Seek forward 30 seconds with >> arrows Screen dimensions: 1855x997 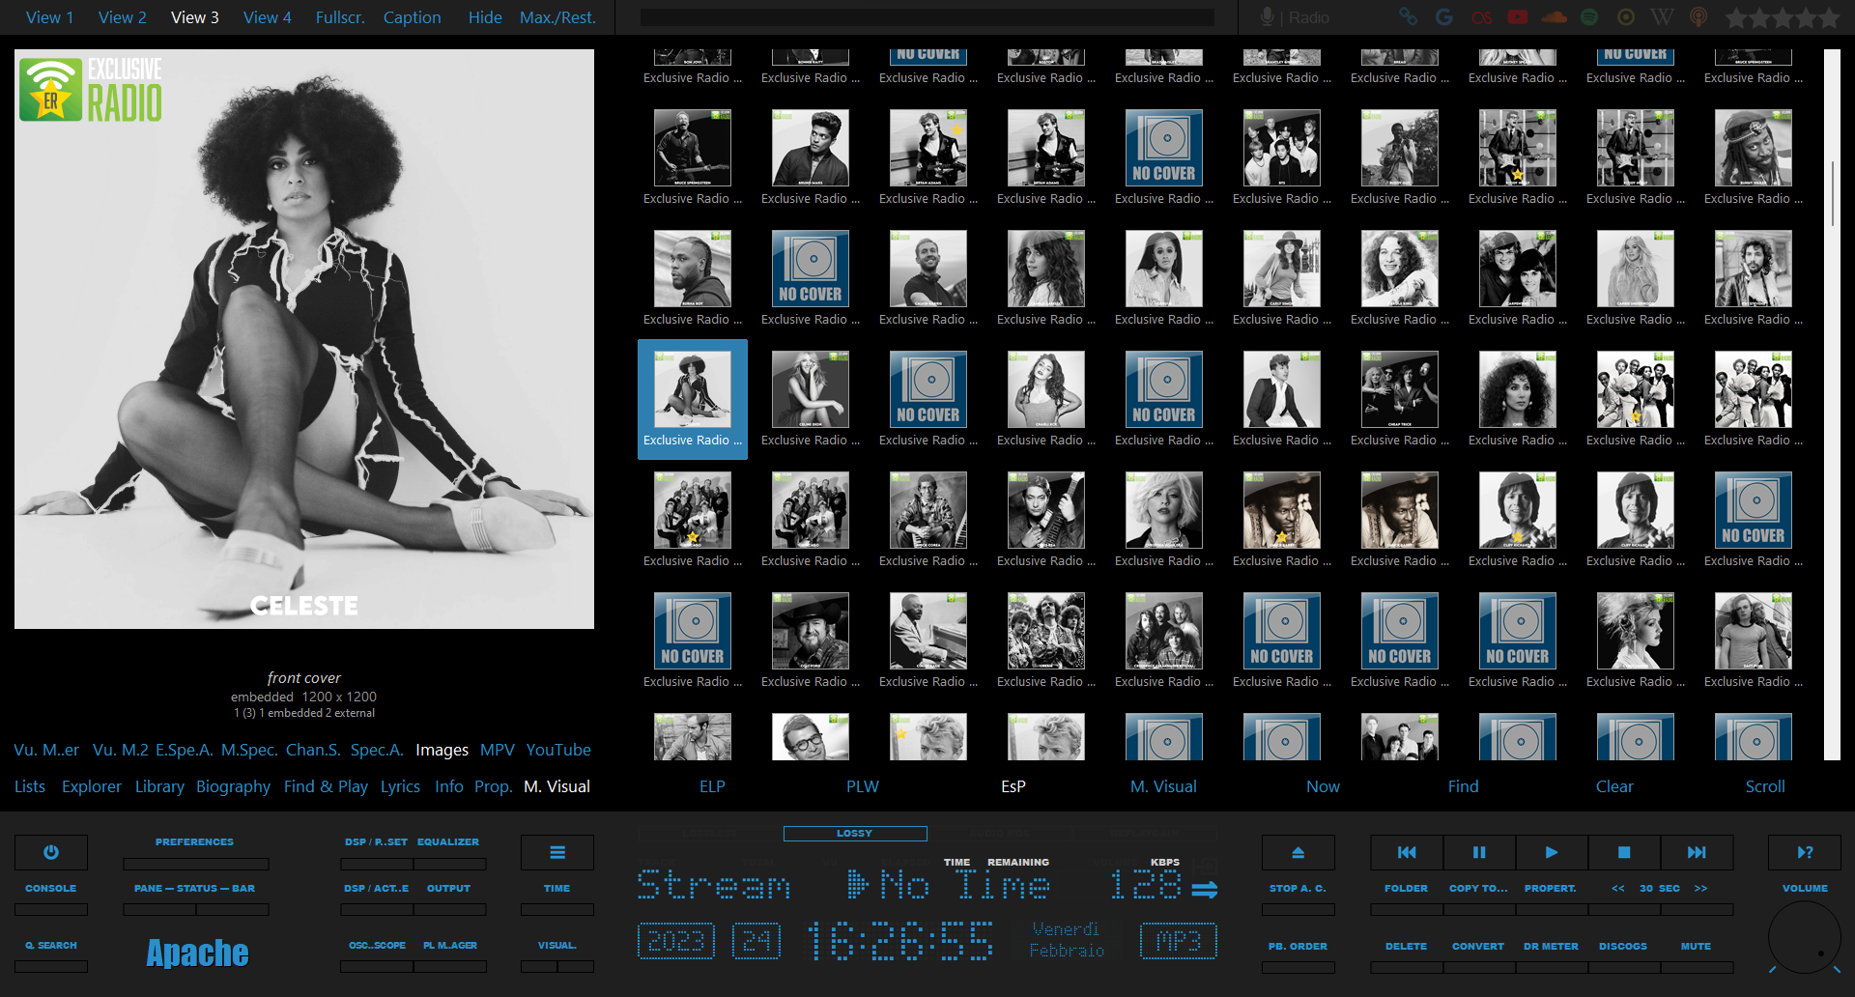[x=1700, y=888]
